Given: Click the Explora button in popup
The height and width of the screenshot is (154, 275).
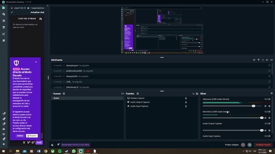Looking at the screenshot, I should [x=32, y=136].
